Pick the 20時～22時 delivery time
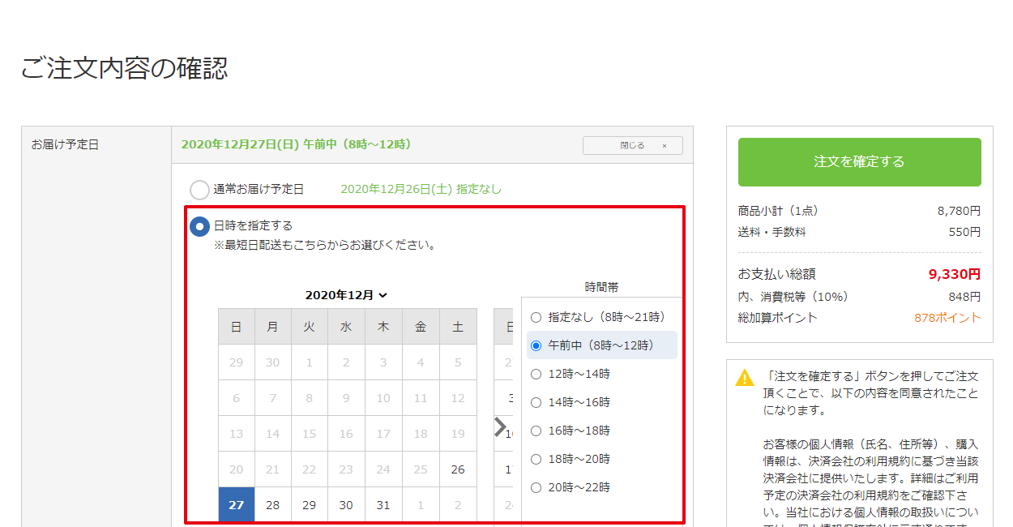This screenshot has width=1013, height=527. coord(536,488)
